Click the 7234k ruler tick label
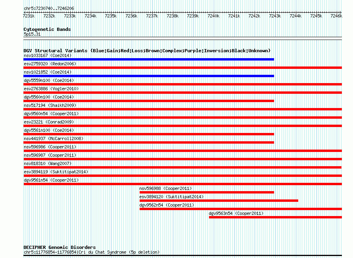 [90, 16]
